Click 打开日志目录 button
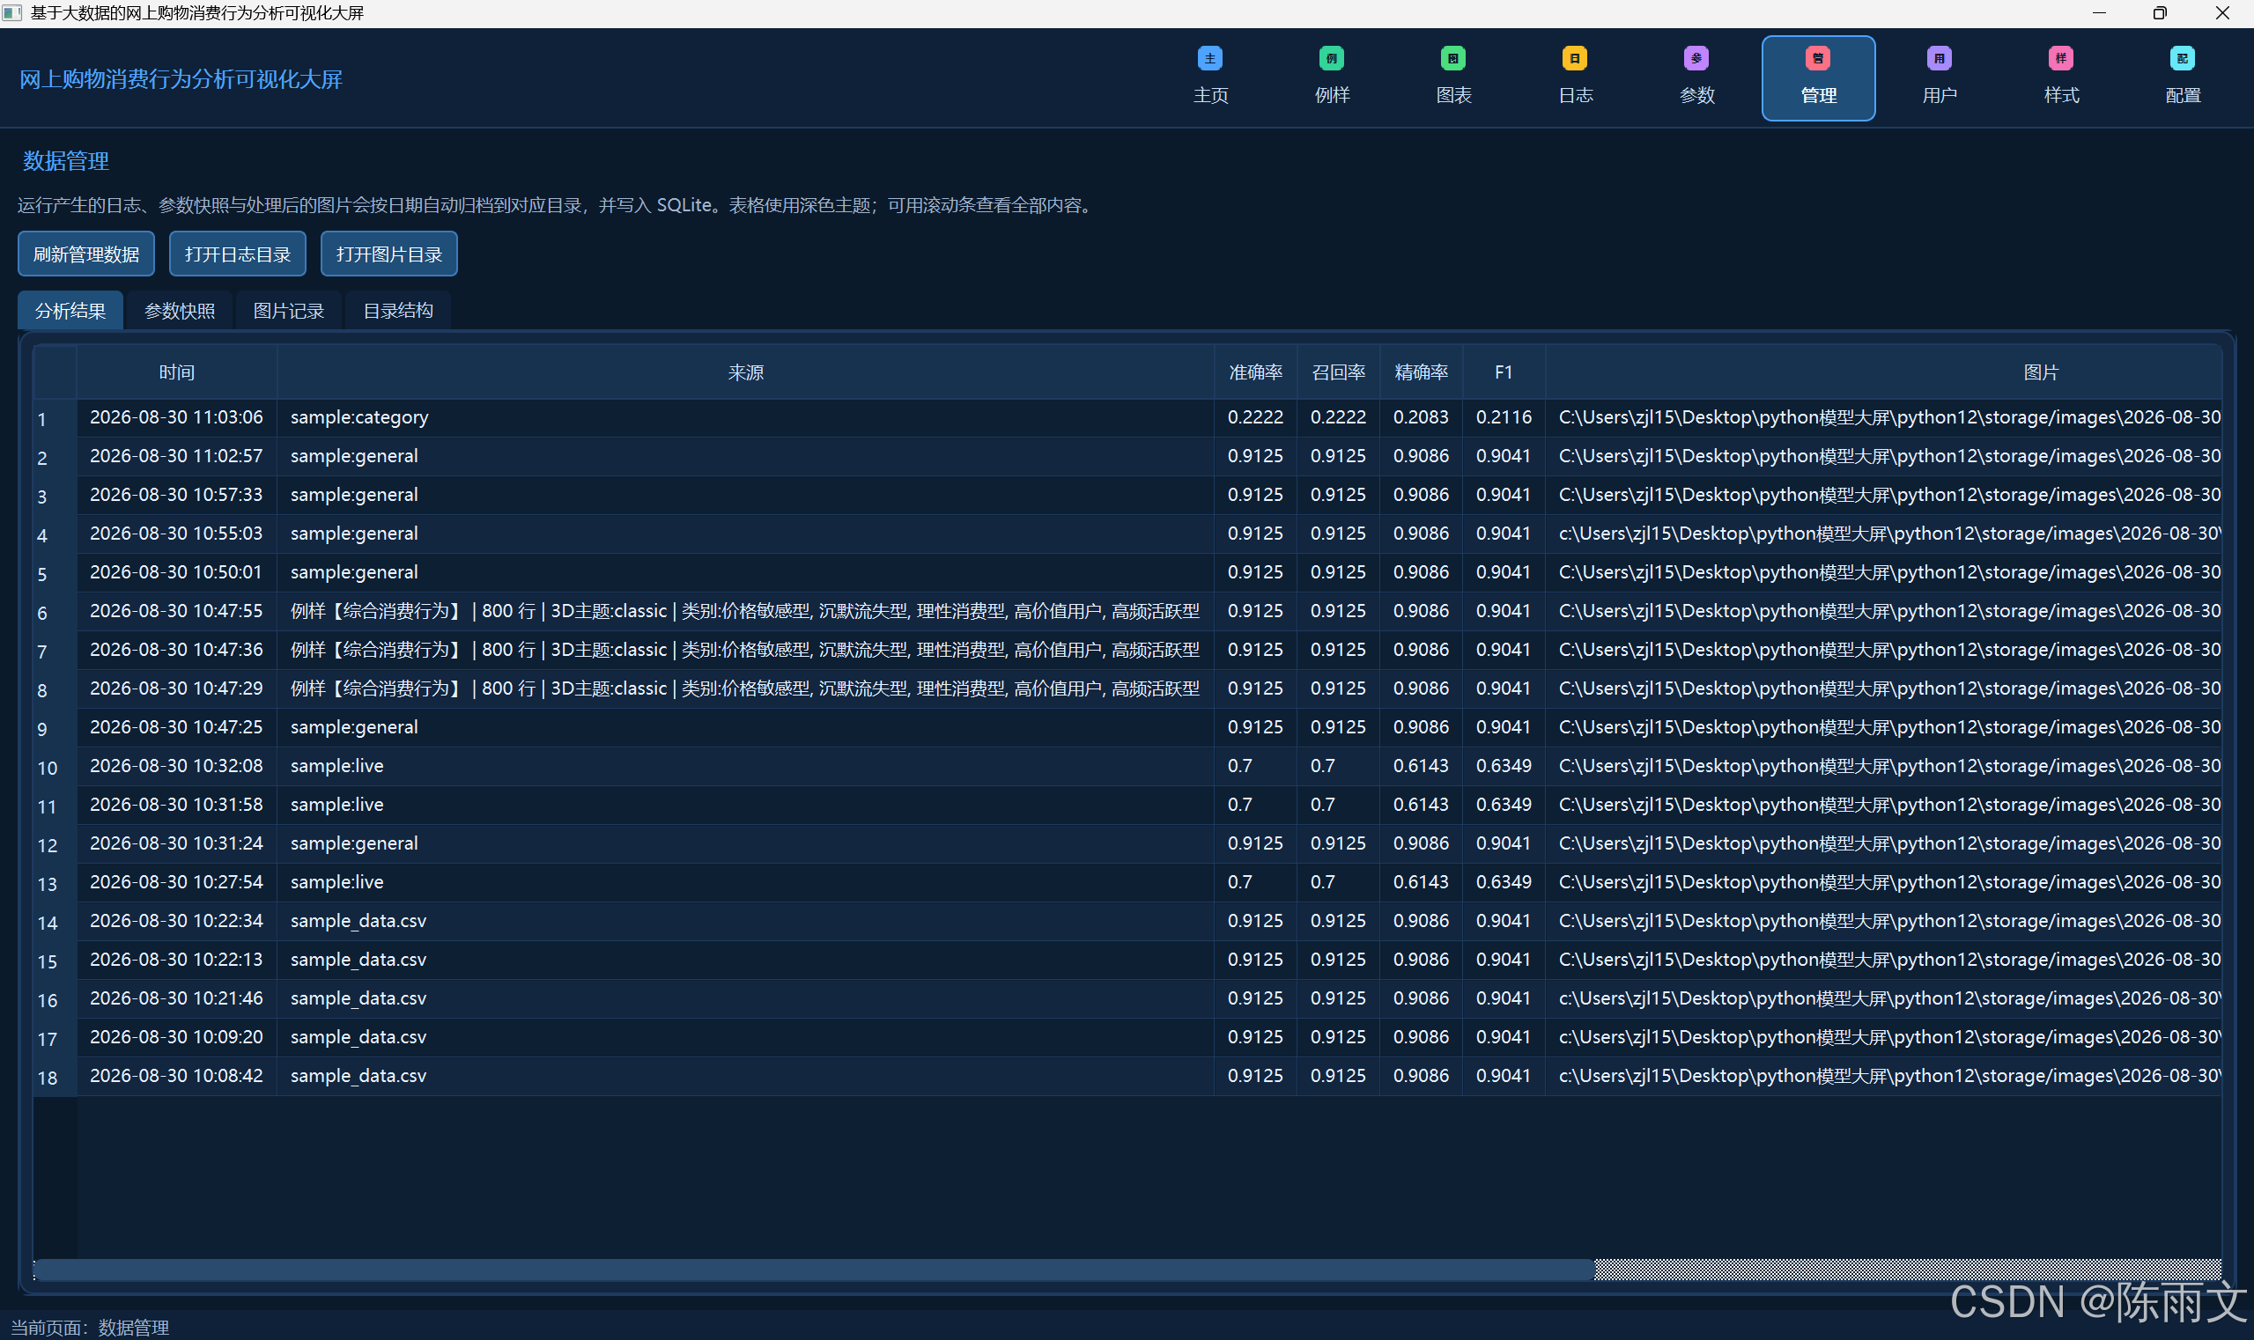Screen dimensions: 2254x1340 238,254
